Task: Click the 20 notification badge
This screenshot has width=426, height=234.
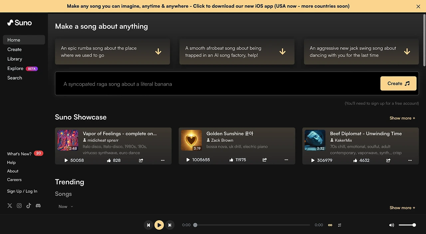Action: (x=39, y=153)
